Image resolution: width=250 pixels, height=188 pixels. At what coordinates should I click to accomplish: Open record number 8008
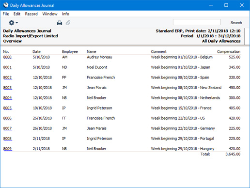point(7,139)
